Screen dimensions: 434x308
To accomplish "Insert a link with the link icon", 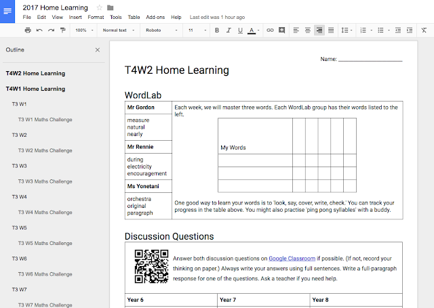I will point(270,30).
